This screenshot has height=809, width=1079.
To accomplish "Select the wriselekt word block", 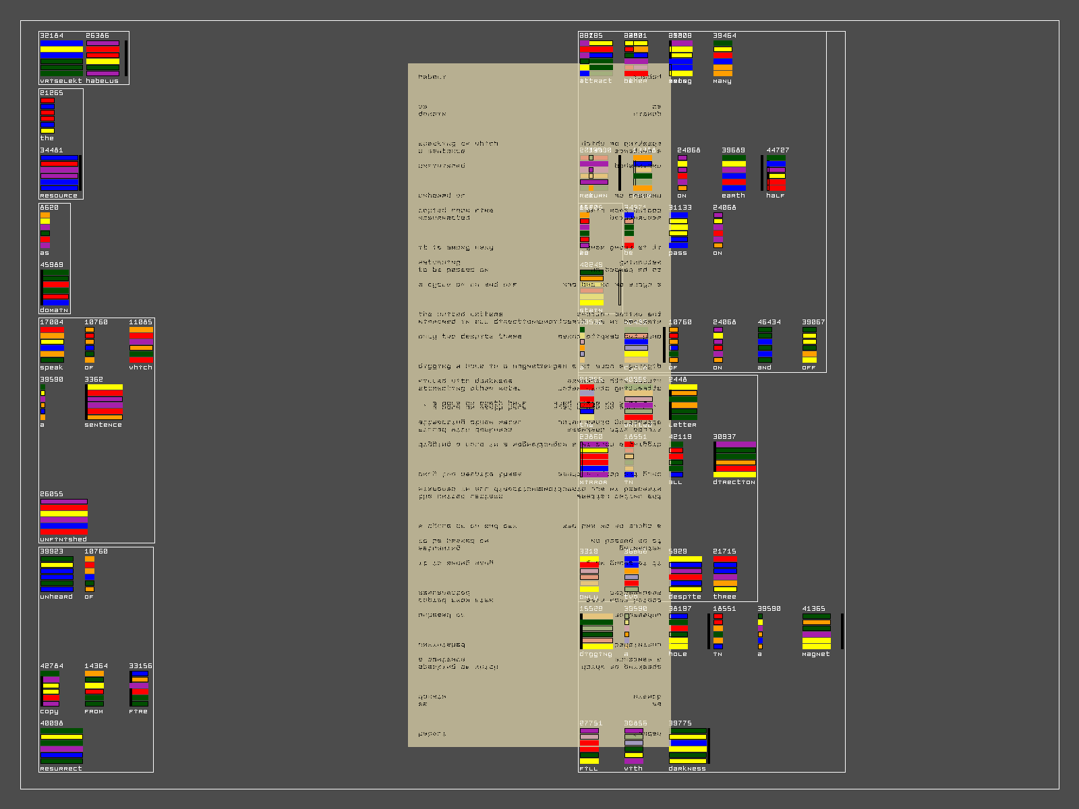I will click(x=61, y=58).
